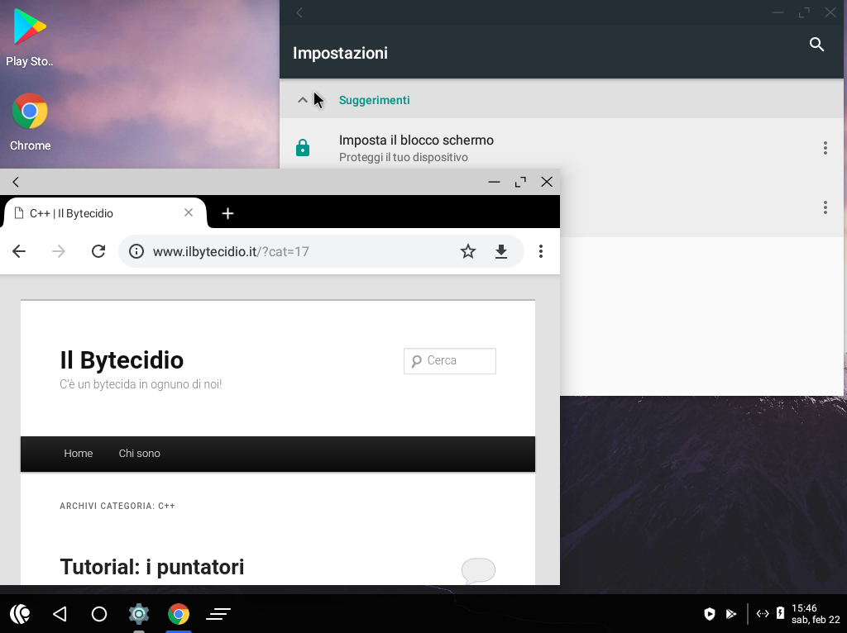Bookmark this page with the star icon
This screenshot has width=847, height=633.
[468, 251]
